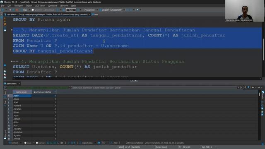Image resolution: width=265 pixels, height=149 pixels.
Task: Open the Help menu
Action: [x=73, y=5]
